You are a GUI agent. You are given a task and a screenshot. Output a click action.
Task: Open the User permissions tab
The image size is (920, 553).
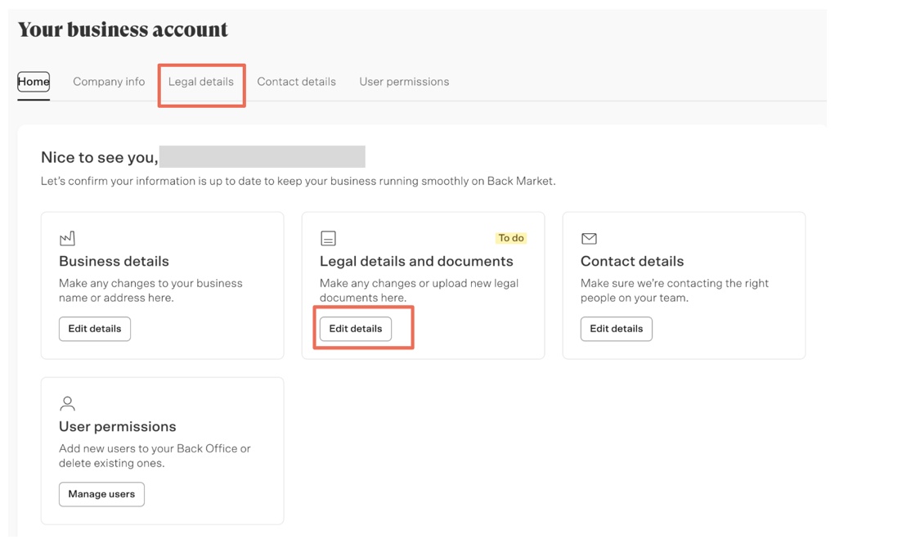tap(404, 82)
